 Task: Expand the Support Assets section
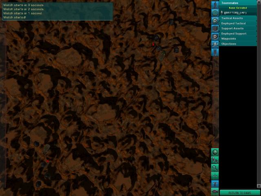232,29
